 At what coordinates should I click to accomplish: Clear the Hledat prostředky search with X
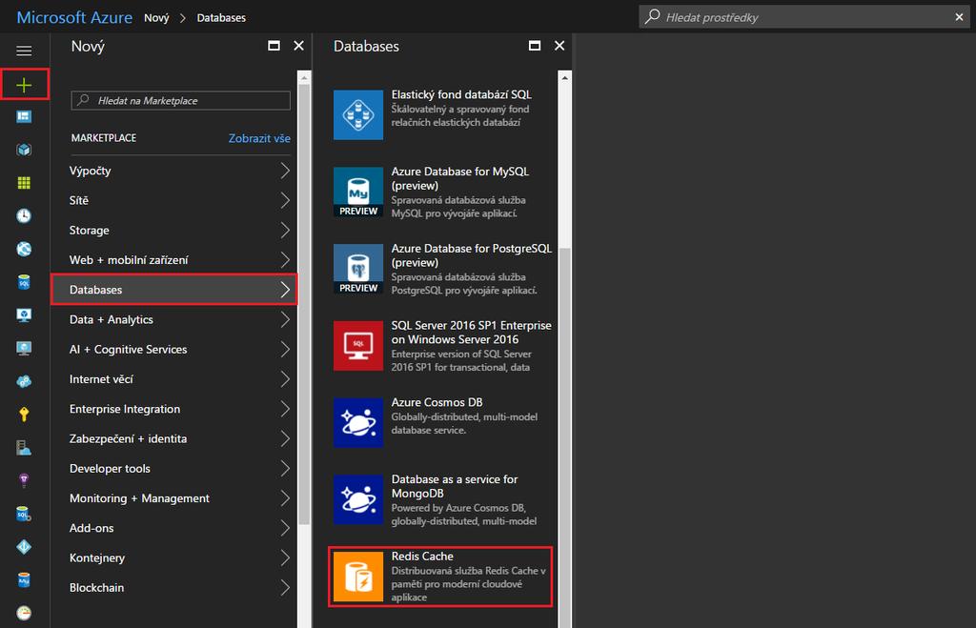[x=959, y=17]
